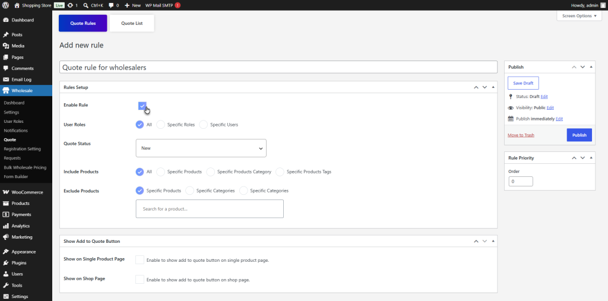Click the Posts pin icon

(6, 34)
